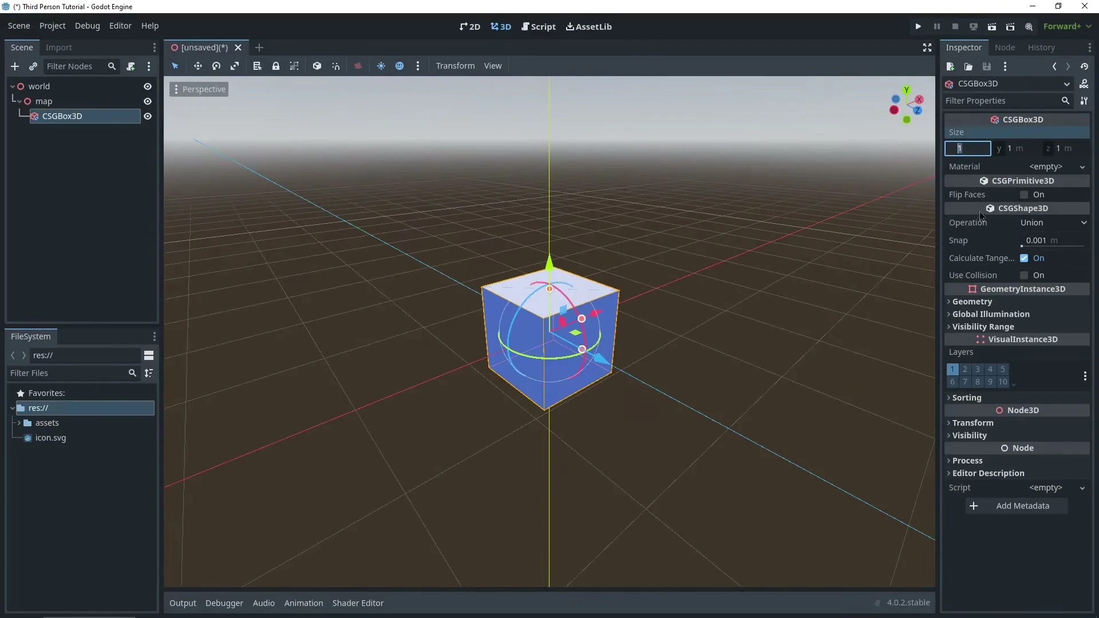This screenshot has height=618, width=1099.
Task: Activate the Rotate Mode tool
Action: (216, 66)
